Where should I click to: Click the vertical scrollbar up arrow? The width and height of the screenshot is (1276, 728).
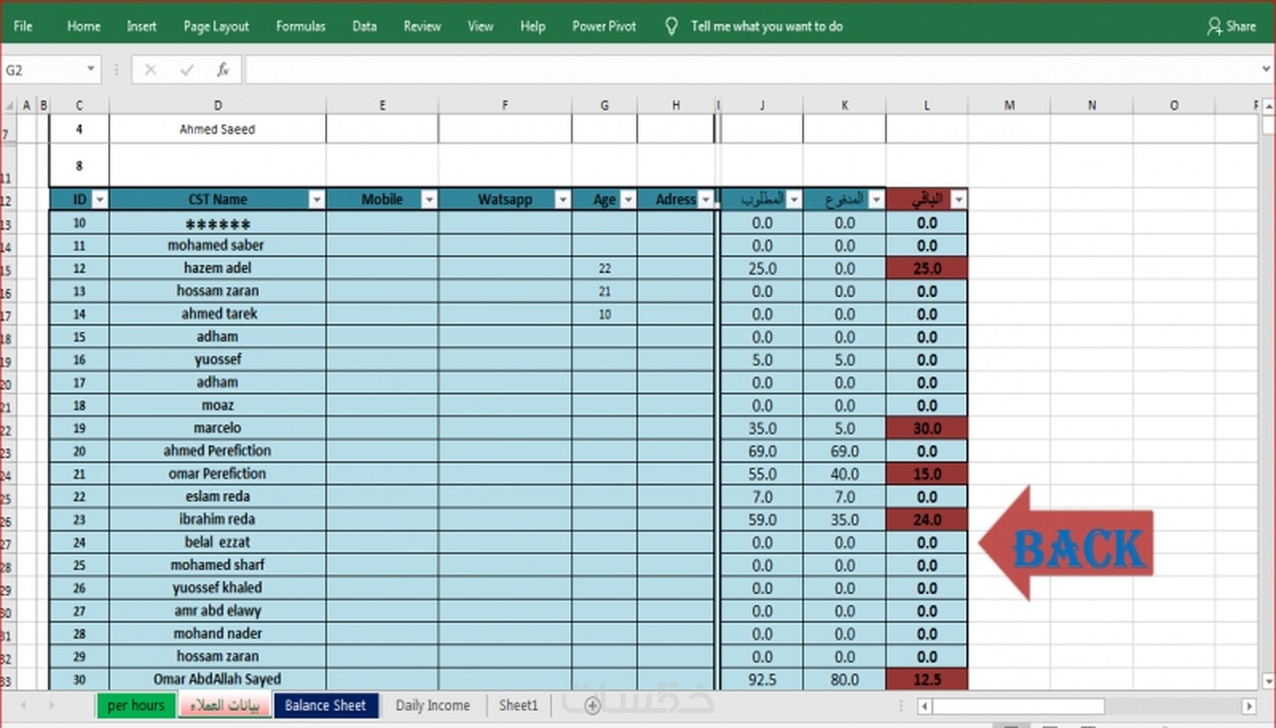1268,107
